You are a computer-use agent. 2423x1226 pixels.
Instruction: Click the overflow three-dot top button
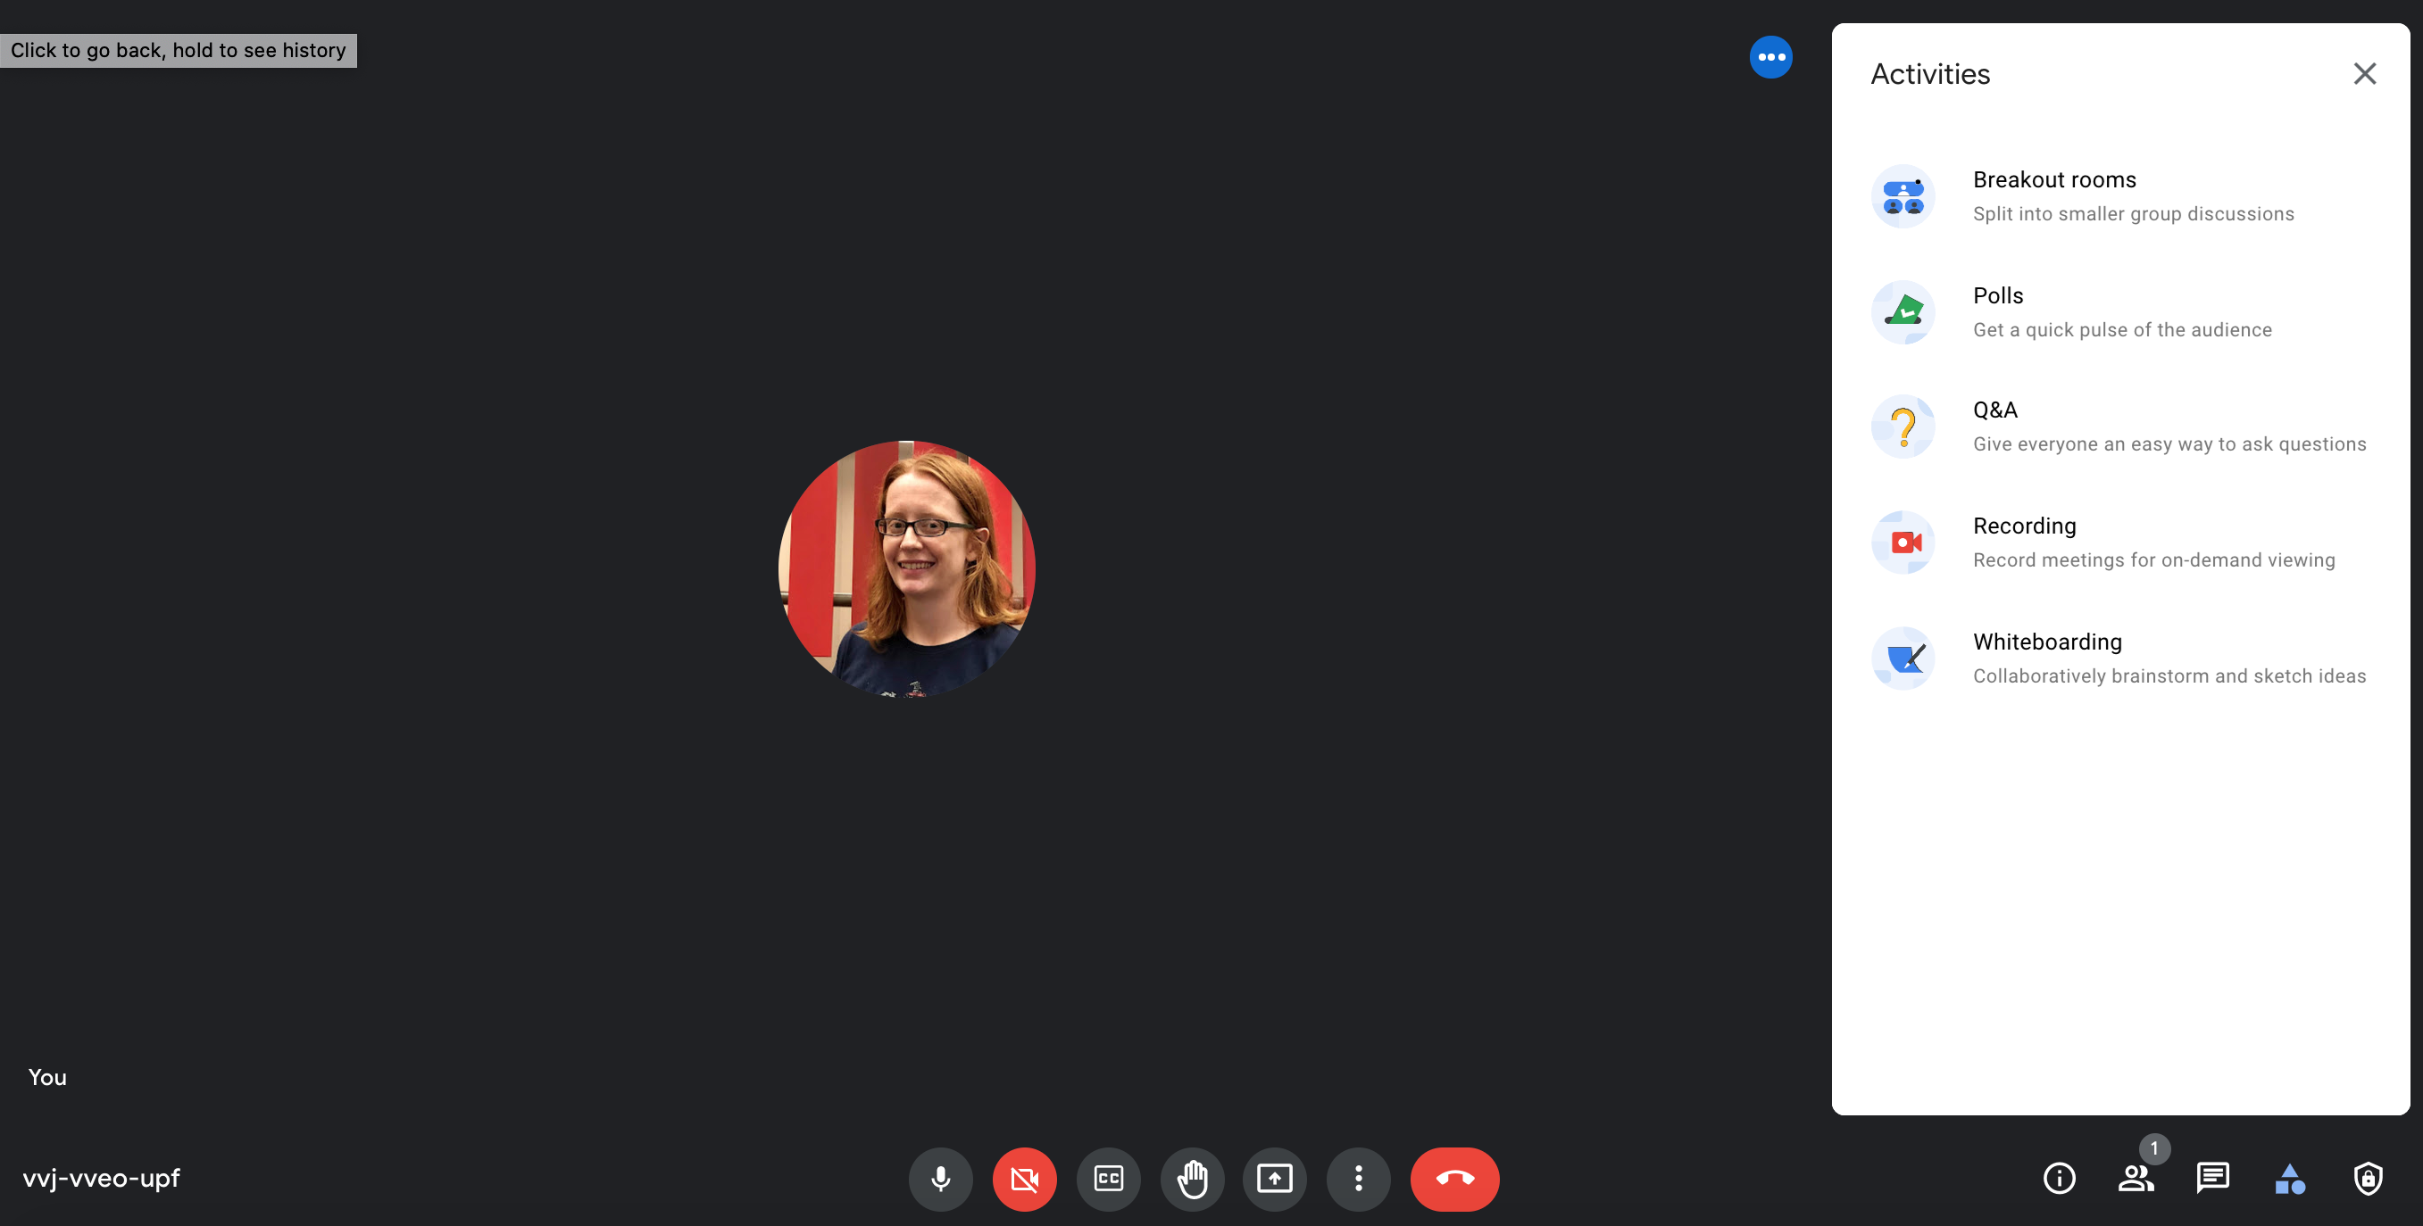(x=1769, y=56)
